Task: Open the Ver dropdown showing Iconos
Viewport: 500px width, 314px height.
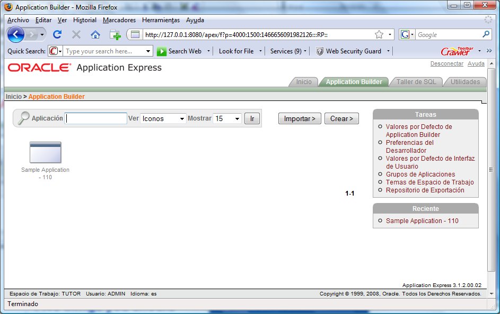Action: [x=163, y=118]
